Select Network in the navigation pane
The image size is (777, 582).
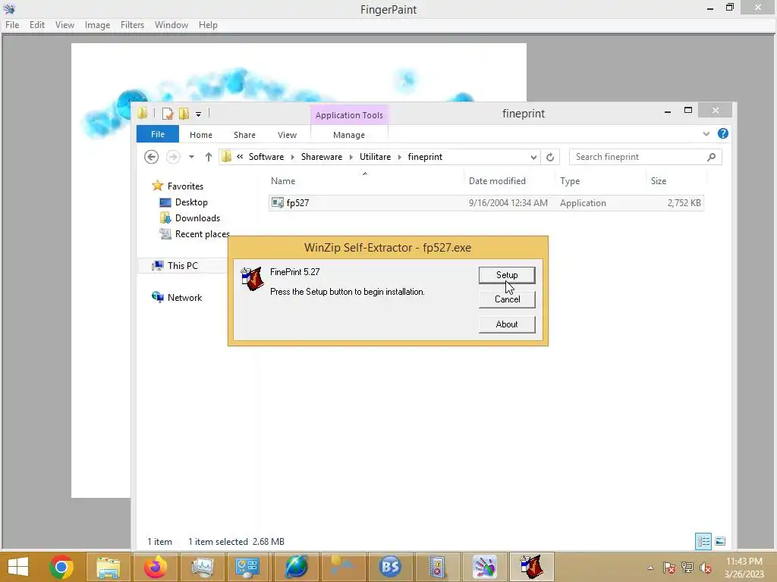(x=184, y=297)
